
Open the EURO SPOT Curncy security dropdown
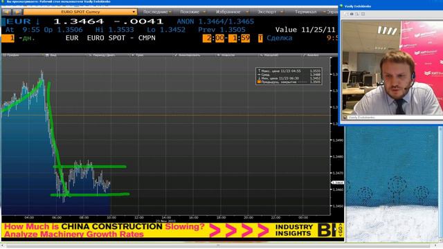coord(80,12)
